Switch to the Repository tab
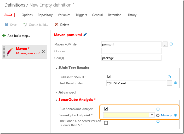 [45, 15]
